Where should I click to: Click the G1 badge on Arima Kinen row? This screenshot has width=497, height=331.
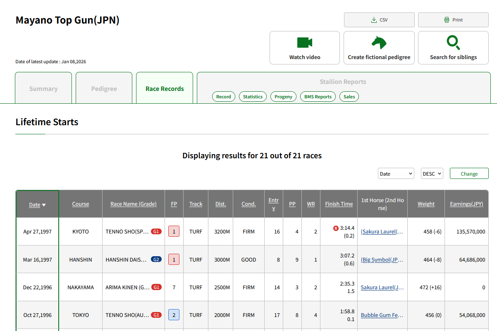156,287
